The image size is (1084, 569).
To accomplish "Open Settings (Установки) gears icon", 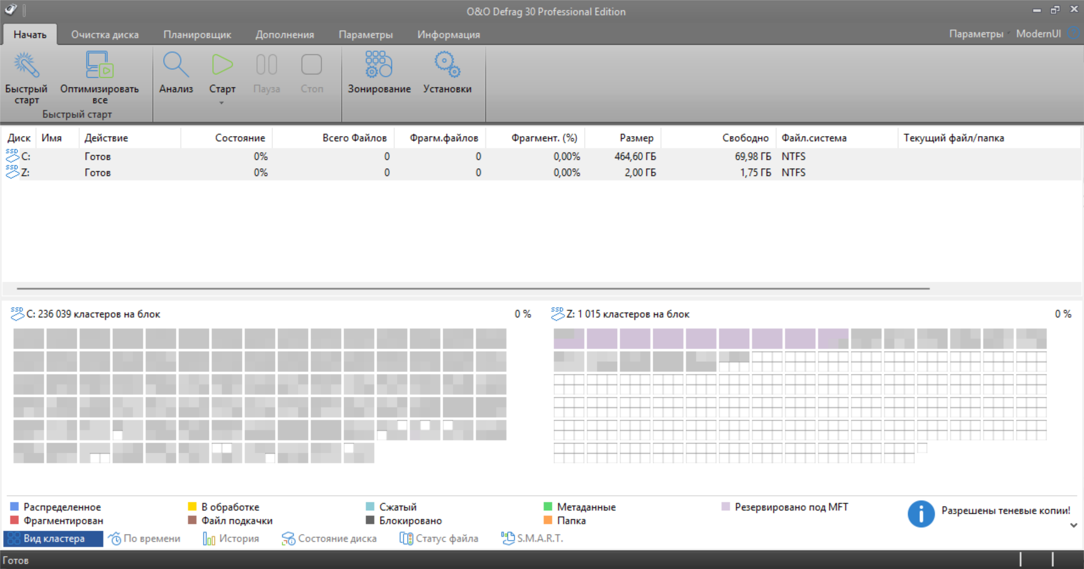I will (447, 65).
